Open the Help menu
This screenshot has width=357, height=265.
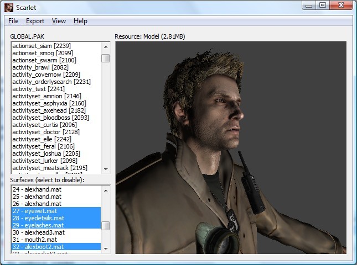[x=80, y=21]
